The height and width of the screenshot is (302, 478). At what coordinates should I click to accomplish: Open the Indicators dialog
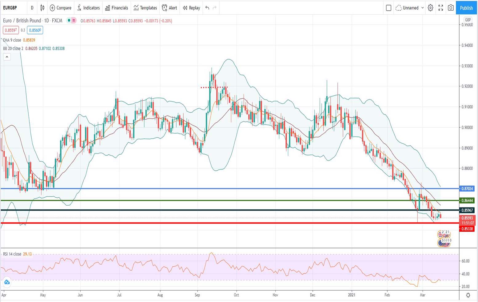[88, 8]
